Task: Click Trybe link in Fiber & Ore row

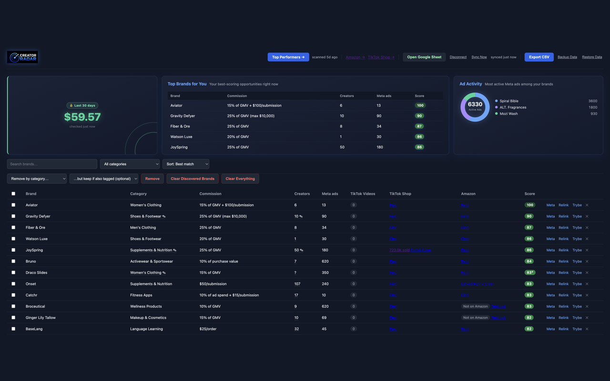Action: coord(577,228)
